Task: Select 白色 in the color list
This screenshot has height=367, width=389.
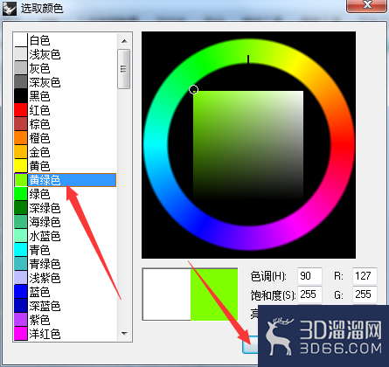Action: tap(66, 40)
